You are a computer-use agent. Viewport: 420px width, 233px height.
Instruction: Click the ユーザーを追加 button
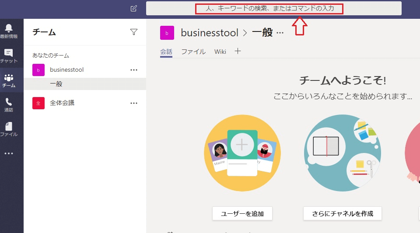point(242,214)
